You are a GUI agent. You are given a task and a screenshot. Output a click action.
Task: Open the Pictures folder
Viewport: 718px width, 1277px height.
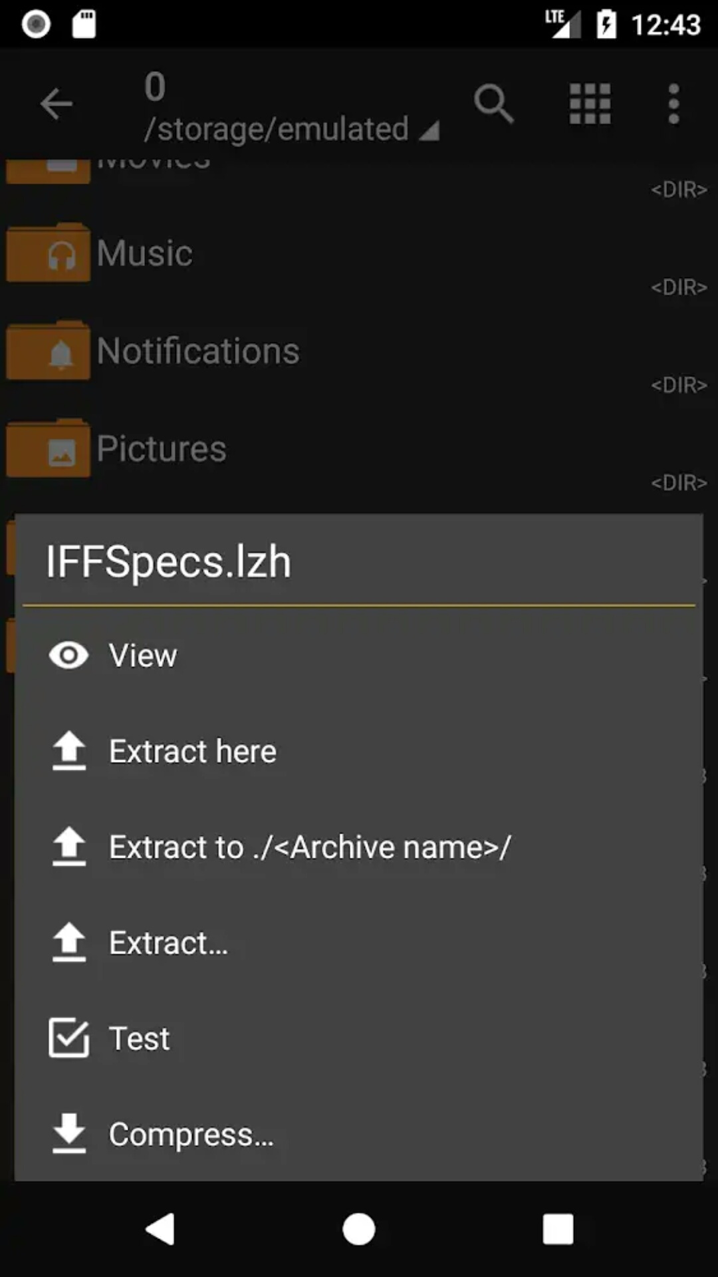tap(162, 449)
